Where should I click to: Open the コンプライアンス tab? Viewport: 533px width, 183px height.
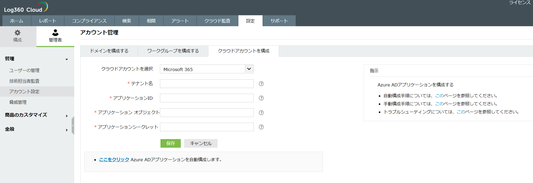click(x=89, y=21)
